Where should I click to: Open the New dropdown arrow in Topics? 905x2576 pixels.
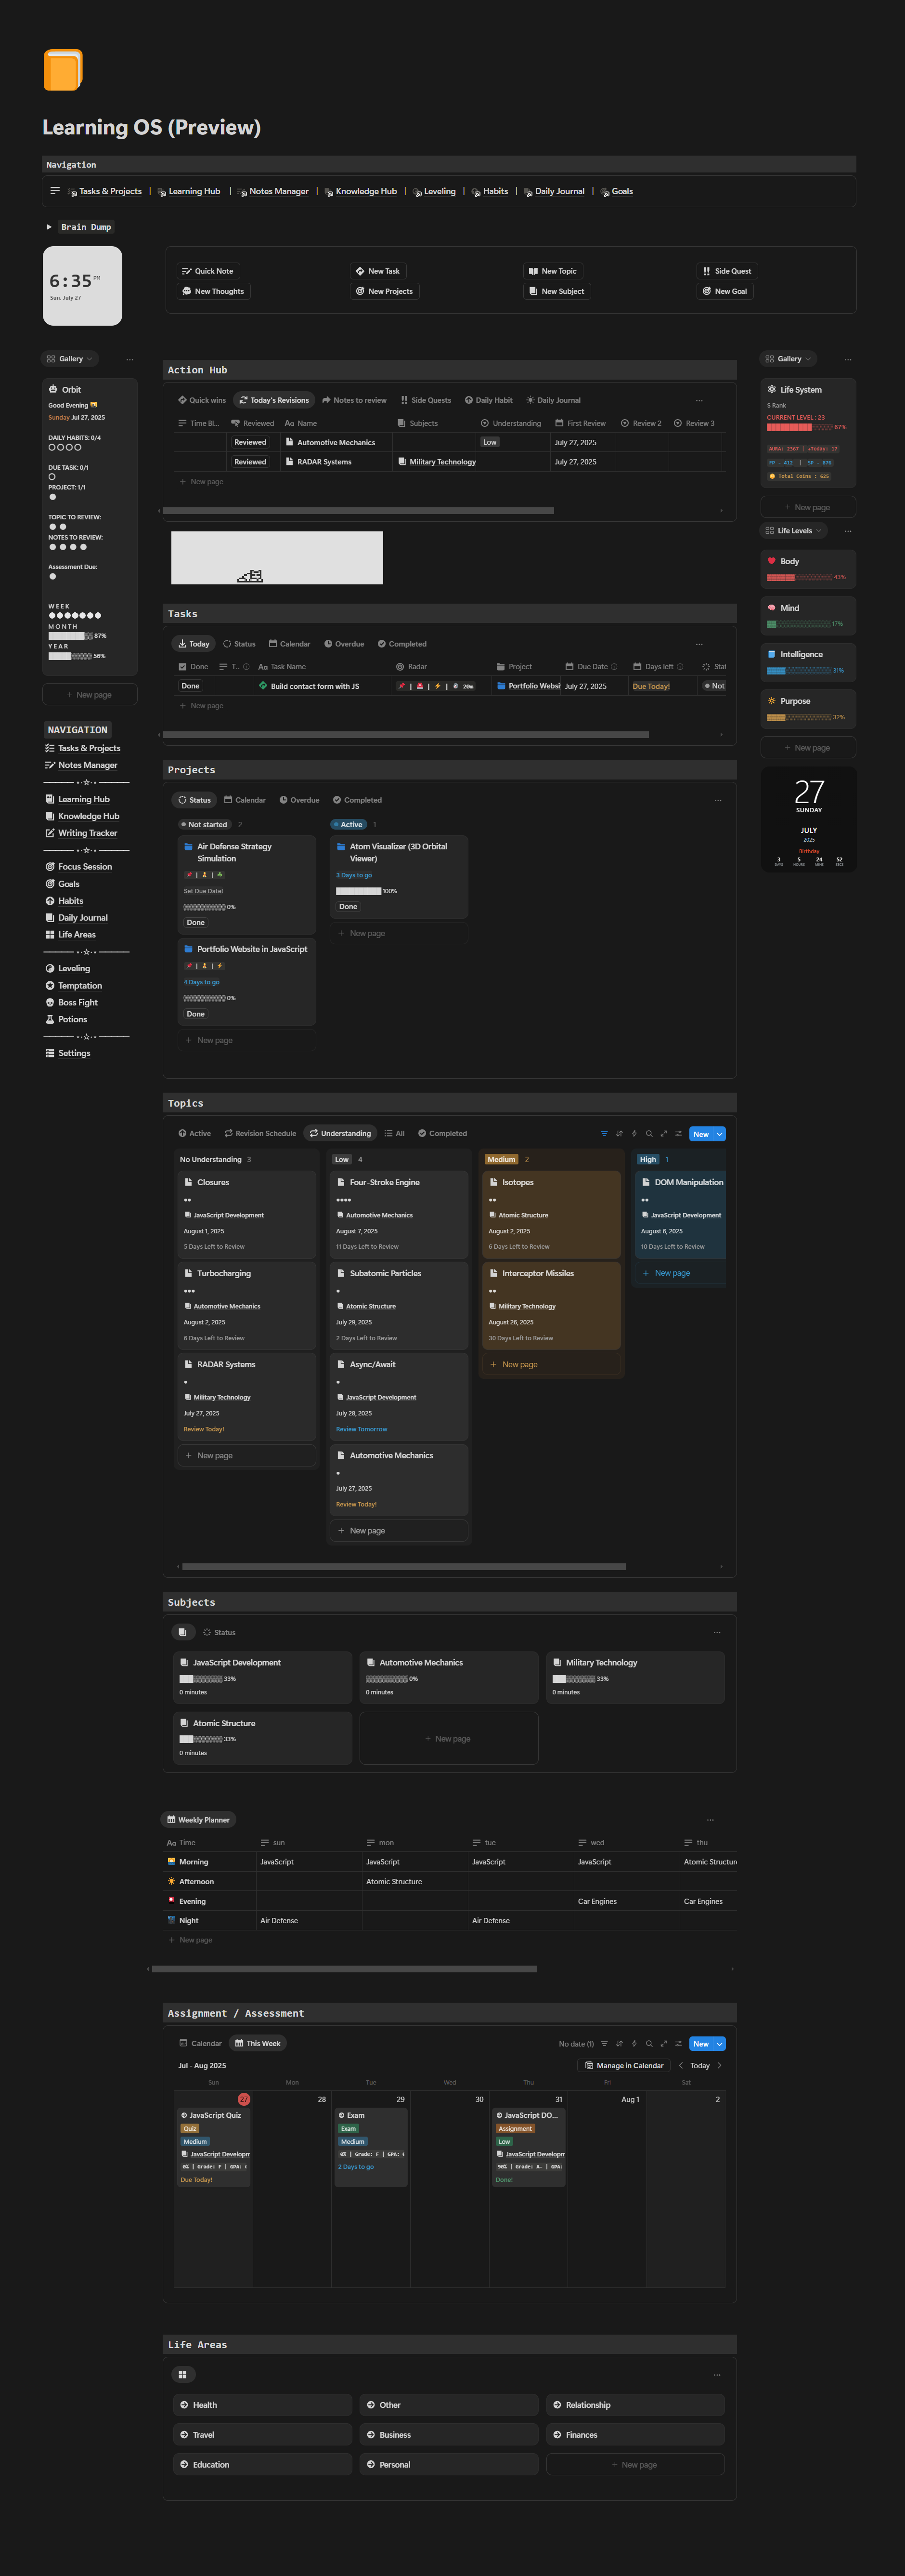click(x=720, y=1134)
